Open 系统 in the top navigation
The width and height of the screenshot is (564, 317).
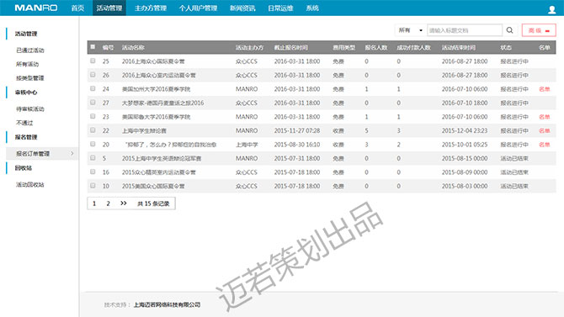point(312,8)
